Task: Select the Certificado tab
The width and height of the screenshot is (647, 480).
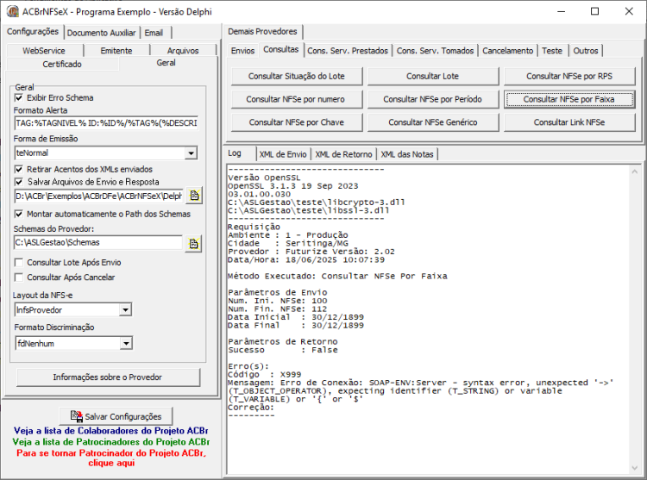Action: pos(62,65)
